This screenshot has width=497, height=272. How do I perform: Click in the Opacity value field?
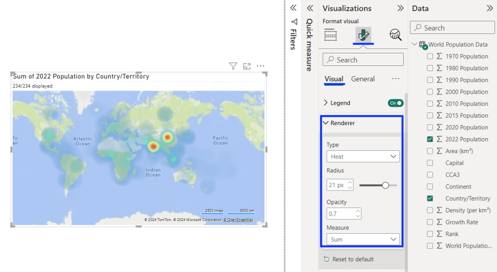[341, 214]
